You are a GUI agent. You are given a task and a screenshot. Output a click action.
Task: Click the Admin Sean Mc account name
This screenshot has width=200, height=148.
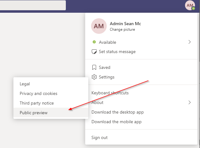click(125, 24)
